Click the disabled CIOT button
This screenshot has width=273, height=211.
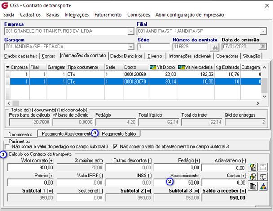point(263,167)
